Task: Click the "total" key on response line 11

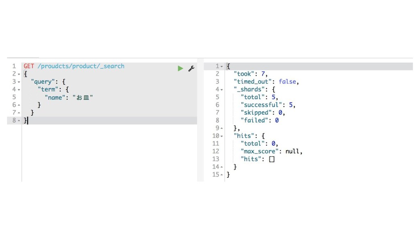Action: point(253,144)
